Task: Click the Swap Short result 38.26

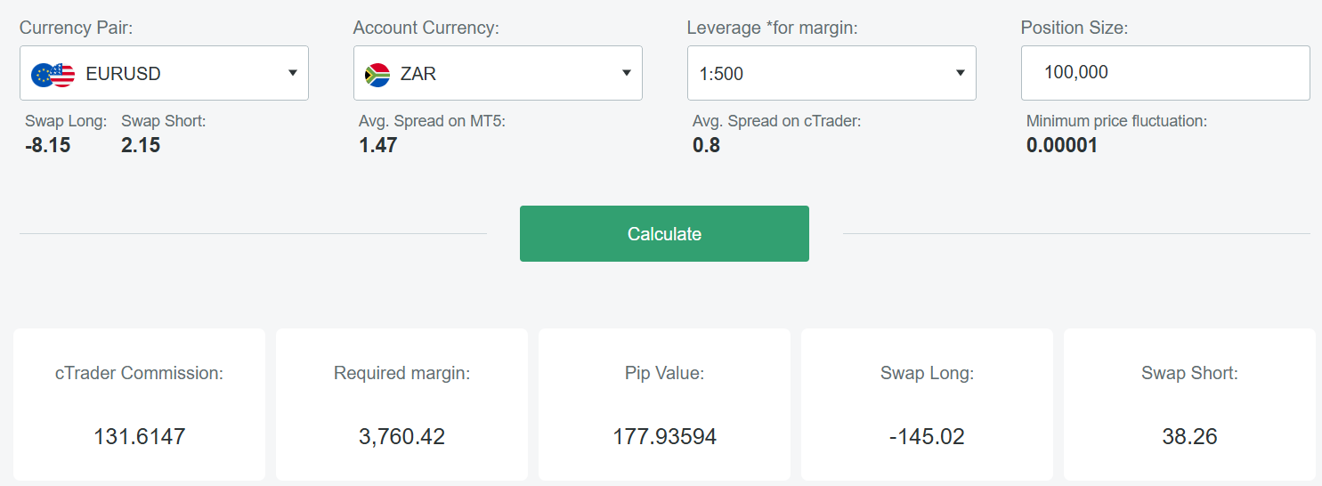Action: click(x=1189, y=437)
